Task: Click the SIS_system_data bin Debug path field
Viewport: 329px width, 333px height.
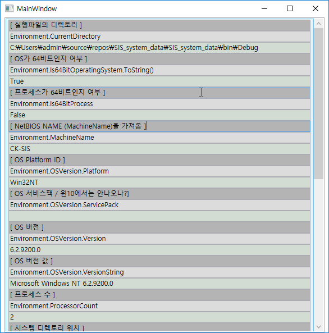Action: point(159,48)
